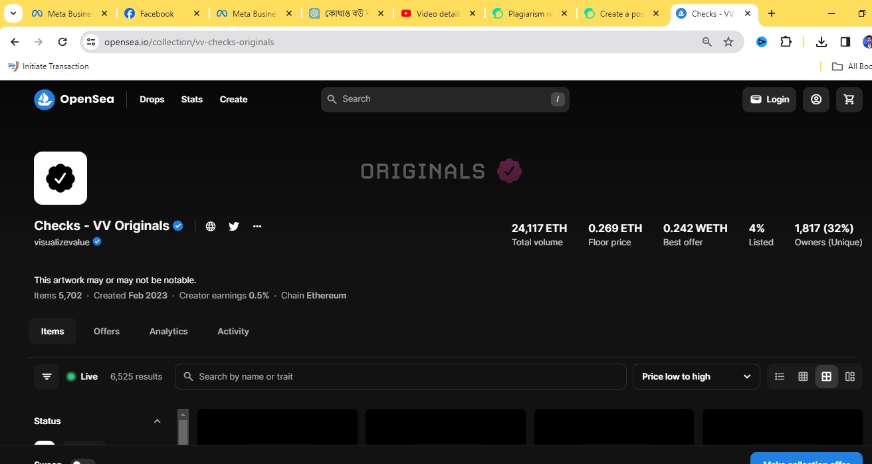Click the main OpenSea Search box
This screenshot has width=872, height=464.
445,100
